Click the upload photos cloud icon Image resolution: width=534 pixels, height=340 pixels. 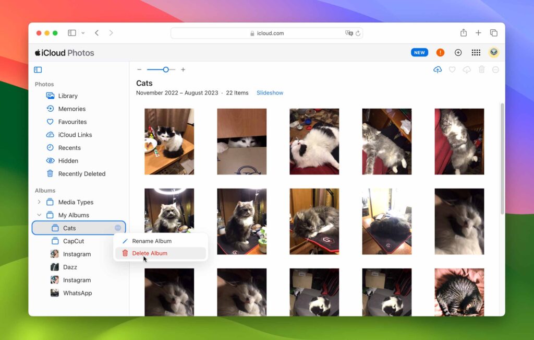click(438, 69)
